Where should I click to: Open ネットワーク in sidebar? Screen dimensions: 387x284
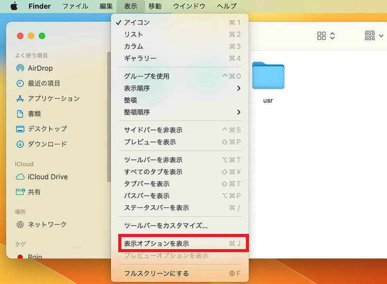coord(41,224)
